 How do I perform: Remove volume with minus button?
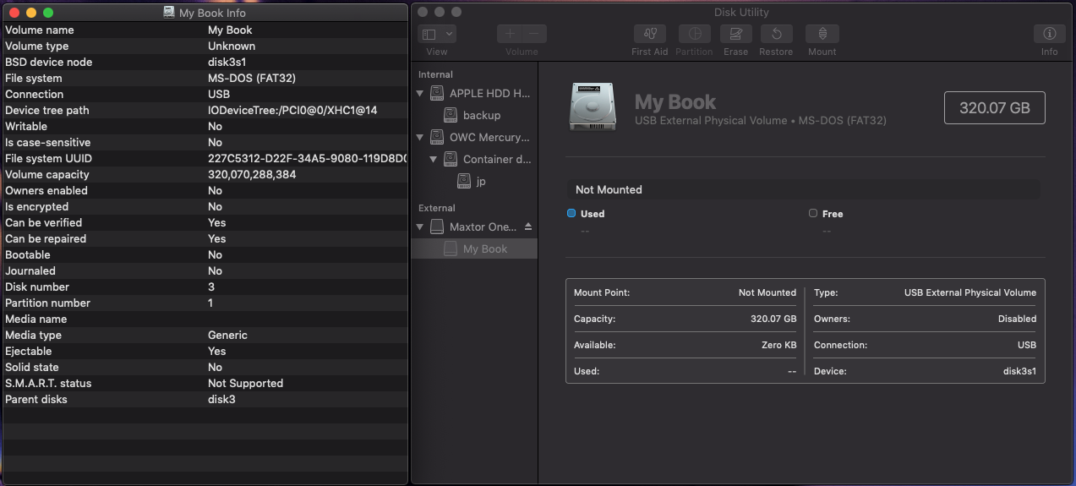[x=534, y=34]
